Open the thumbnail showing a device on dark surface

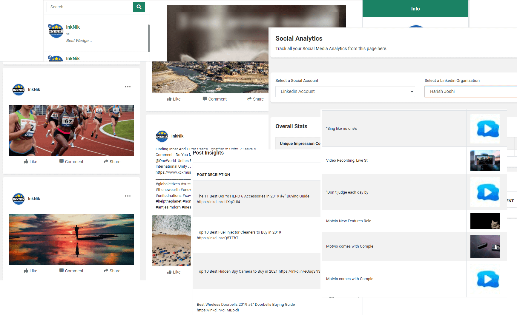485,246
